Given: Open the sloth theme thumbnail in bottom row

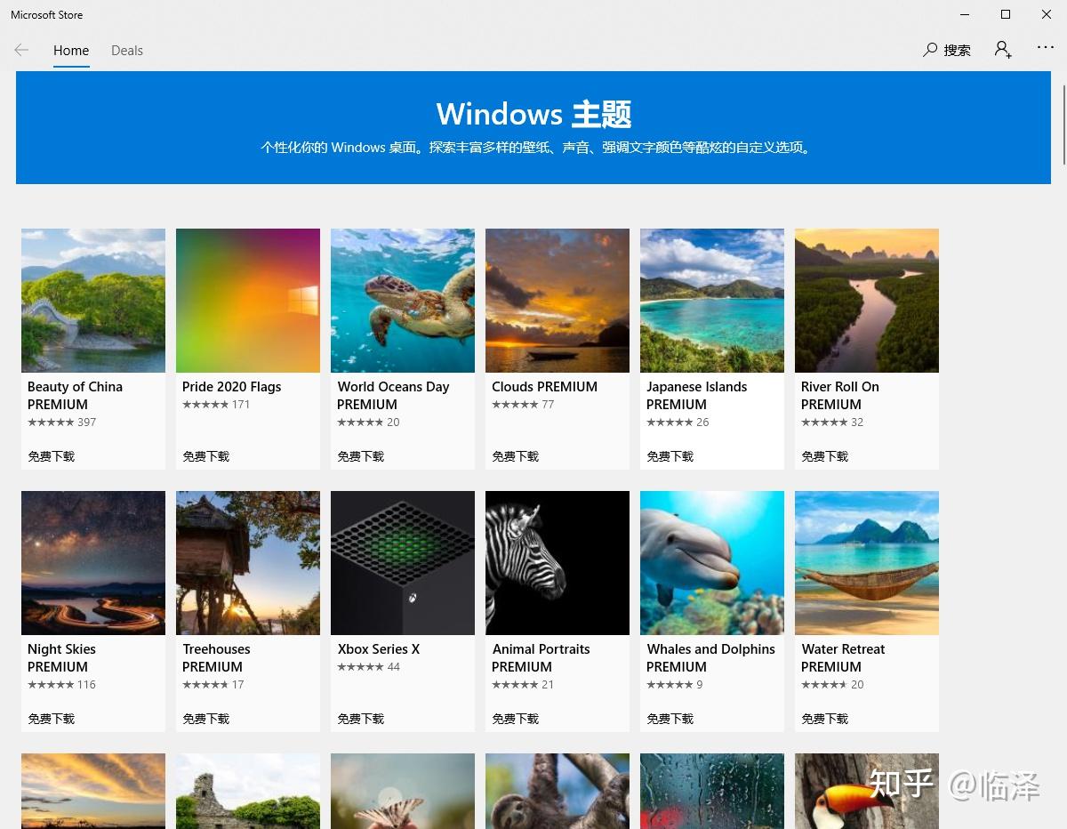Looking at the screenshot, I should coord(558,791).
